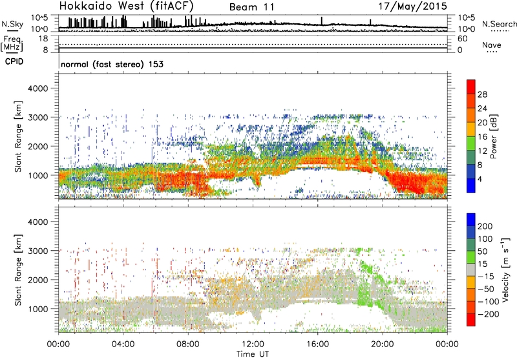Click '4000' range tick of power panel
The image size is (517, 358).
click(x=37, y=89)
